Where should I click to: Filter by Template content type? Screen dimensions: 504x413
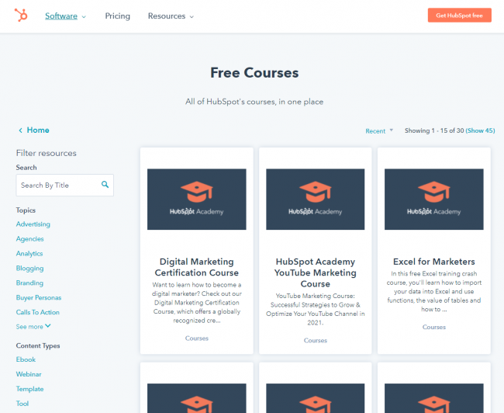point(29,389)
